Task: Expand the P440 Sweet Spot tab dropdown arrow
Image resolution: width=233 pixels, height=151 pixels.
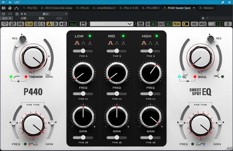Action: tap(194, 8)
